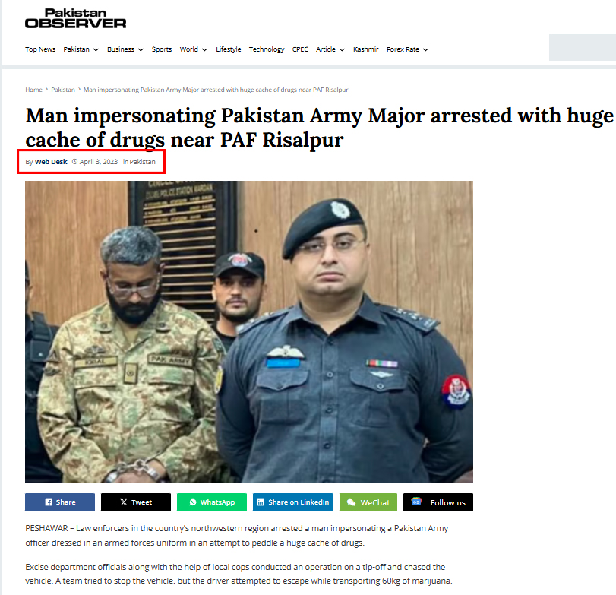
Task: Expand the Article menu chevron
Action: tap(342, 49)
